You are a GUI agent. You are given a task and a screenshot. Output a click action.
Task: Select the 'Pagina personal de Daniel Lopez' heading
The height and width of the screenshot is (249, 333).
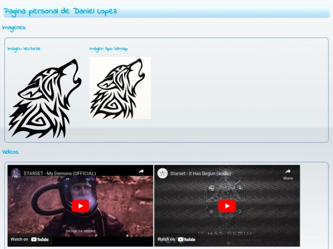tap(60, 12)
